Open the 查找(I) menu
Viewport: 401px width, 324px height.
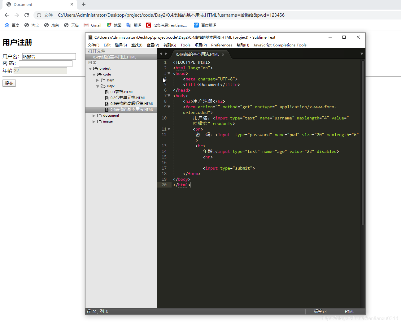137,45
